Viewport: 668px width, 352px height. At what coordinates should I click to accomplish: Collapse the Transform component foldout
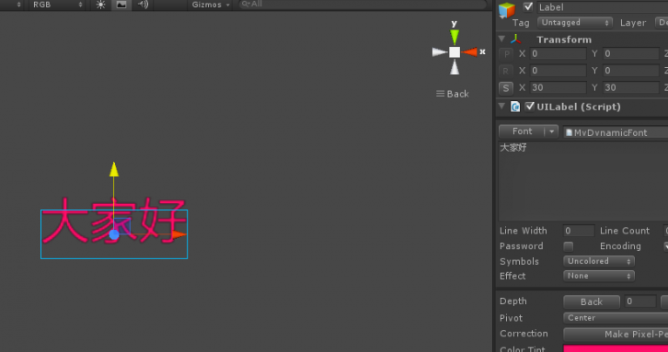501,40
